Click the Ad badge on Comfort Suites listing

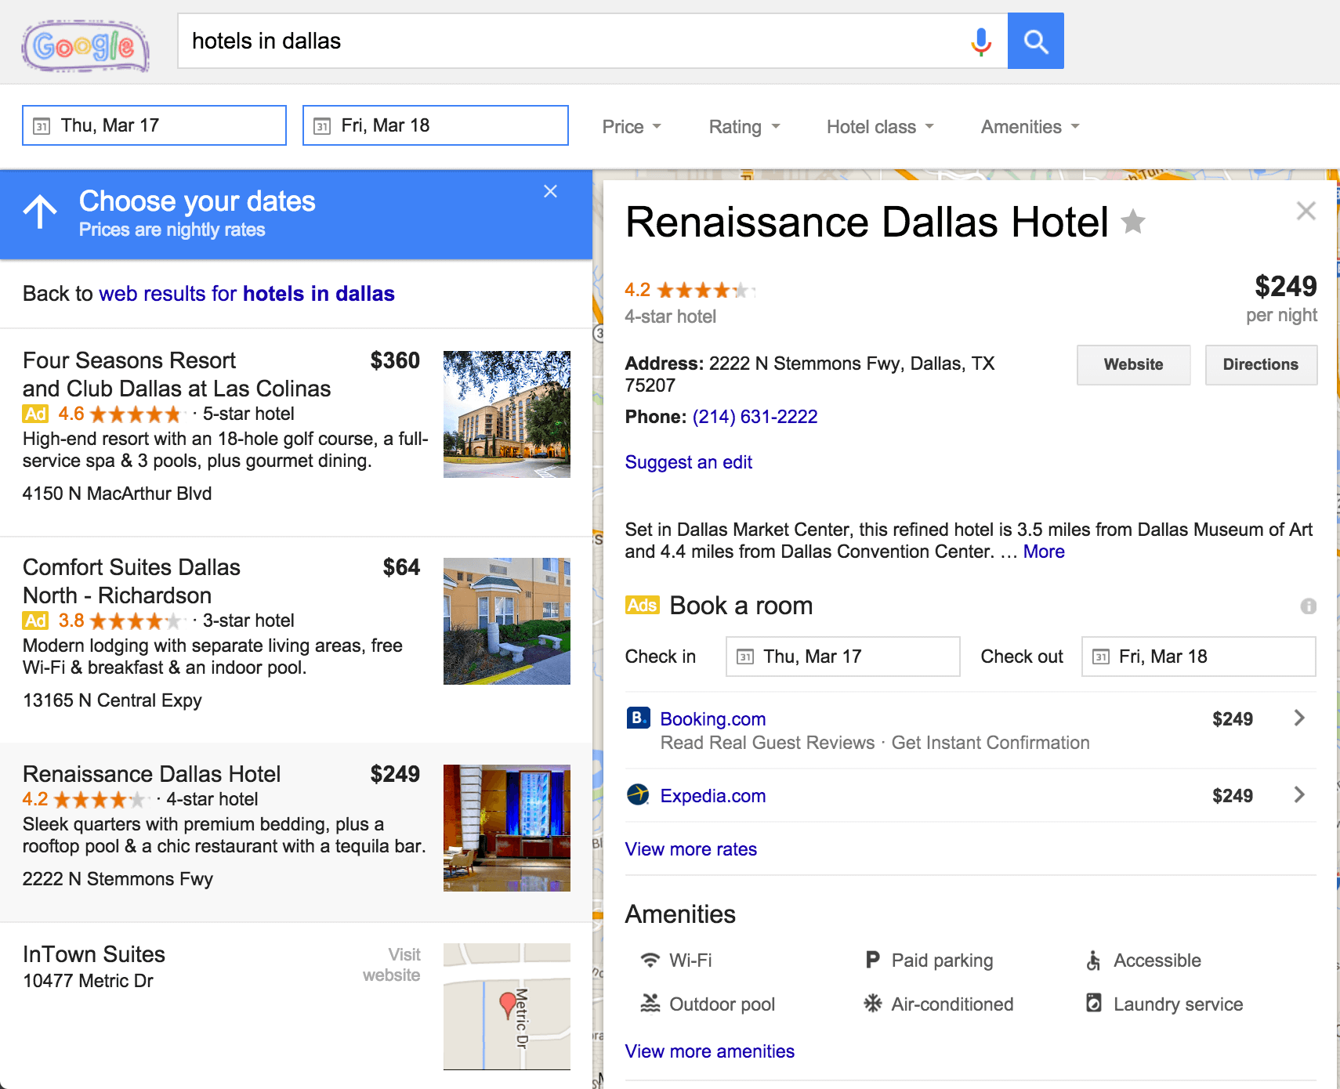point(35,620)
